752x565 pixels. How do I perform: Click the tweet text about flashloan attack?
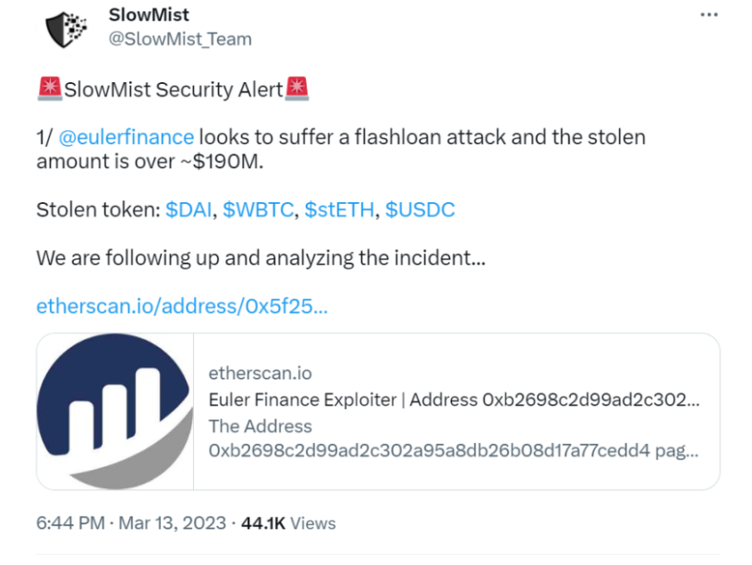click(341, 149)
